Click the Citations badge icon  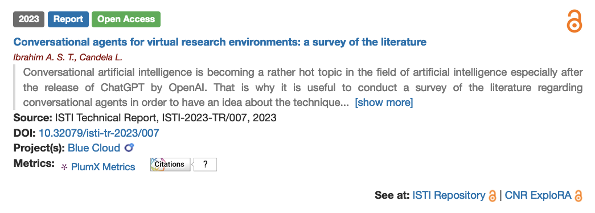point(170,165)
